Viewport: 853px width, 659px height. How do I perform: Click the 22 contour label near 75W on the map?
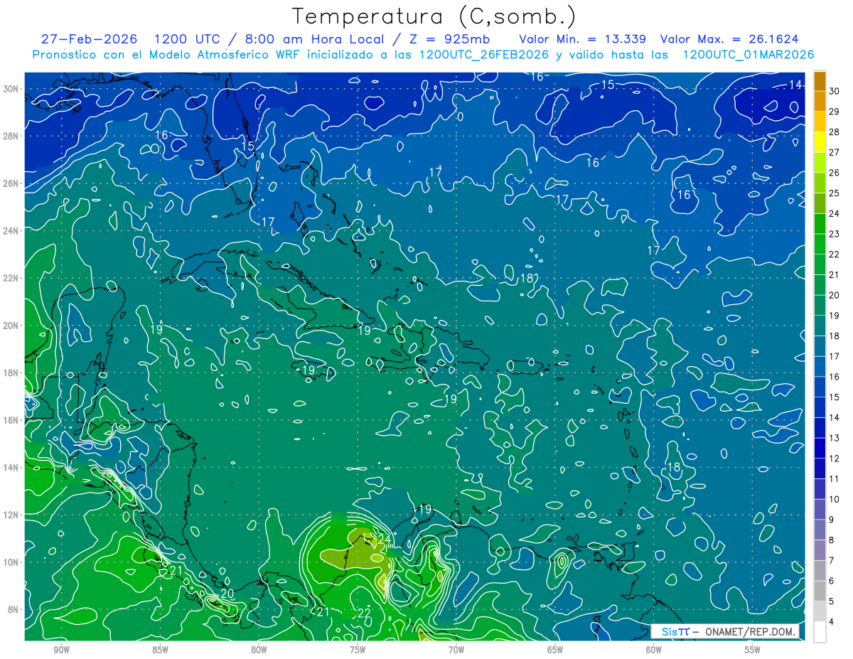click(x=364, y=613)
